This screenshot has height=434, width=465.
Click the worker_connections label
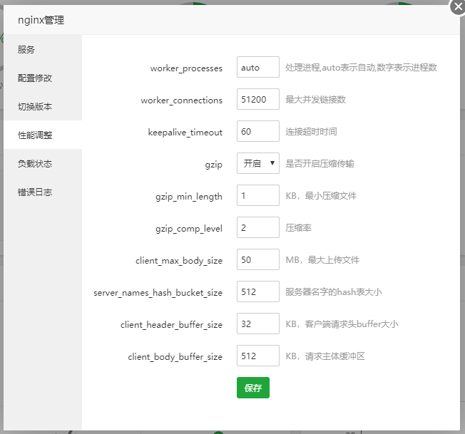181,100
